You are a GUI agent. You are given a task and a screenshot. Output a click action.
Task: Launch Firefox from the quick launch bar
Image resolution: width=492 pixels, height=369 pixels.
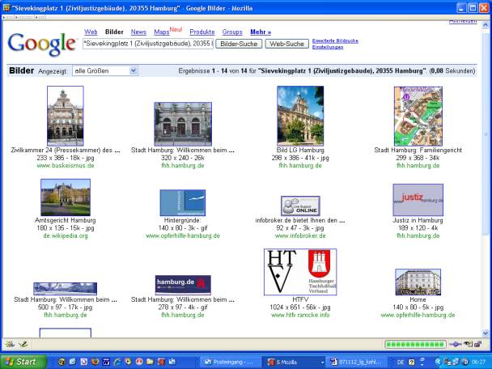pos(95,362)
